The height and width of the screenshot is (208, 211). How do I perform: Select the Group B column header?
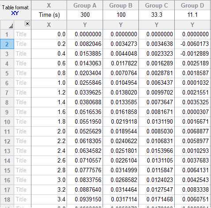[121, 5]
